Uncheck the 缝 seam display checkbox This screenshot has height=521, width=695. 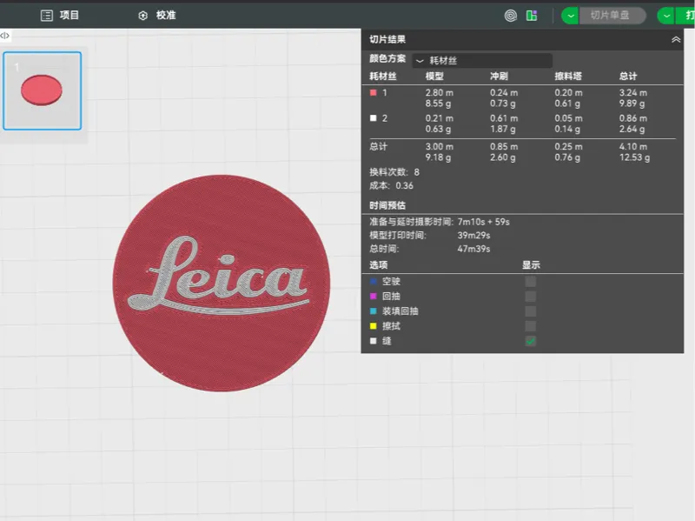[530, 341]
